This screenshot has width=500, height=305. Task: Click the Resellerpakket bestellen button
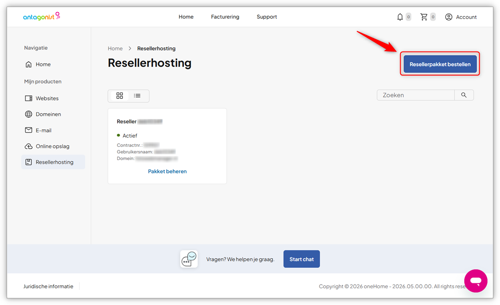point(439,63)
